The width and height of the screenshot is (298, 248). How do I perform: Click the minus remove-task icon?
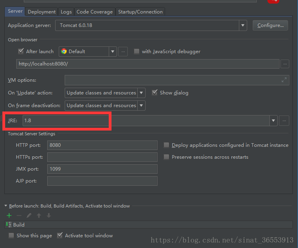pyautogui.click(x=19, y=215)
